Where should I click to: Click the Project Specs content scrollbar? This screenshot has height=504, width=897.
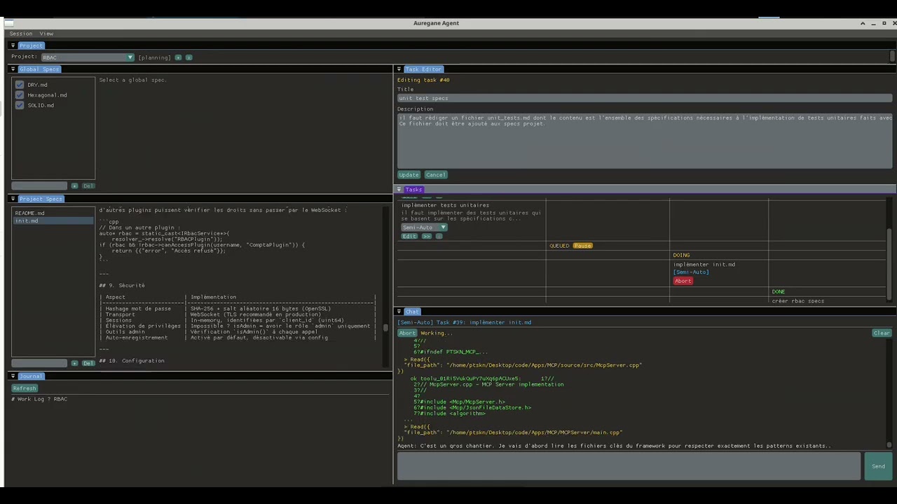click(385, 327)
